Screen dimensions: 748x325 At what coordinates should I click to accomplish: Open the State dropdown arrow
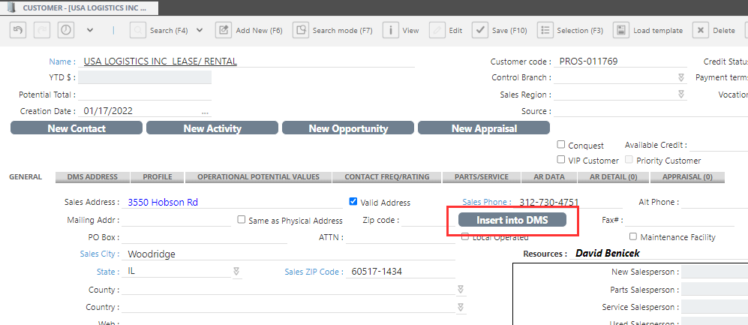pyautogui.click(x=236, y=271)
